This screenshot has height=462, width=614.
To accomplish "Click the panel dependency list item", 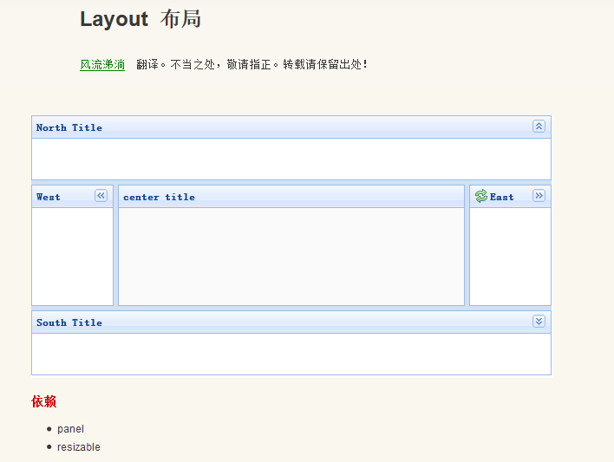I will click(70, 429).
